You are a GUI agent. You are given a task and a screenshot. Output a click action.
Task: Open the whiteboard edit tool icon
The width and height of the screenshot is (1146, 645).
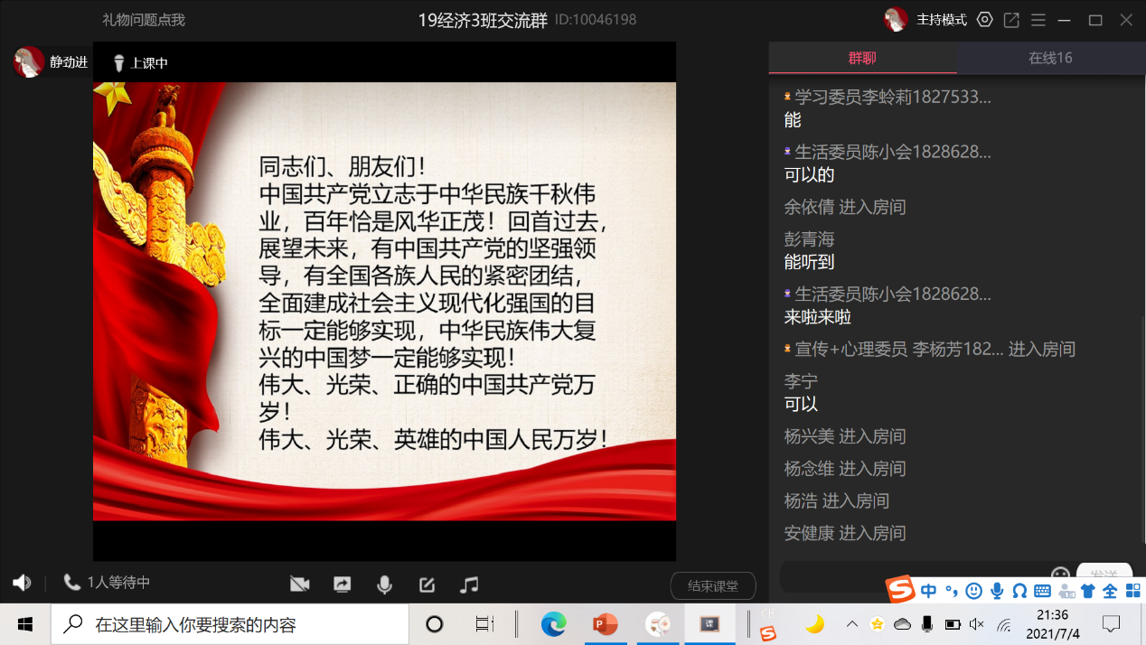click(427, 584)
